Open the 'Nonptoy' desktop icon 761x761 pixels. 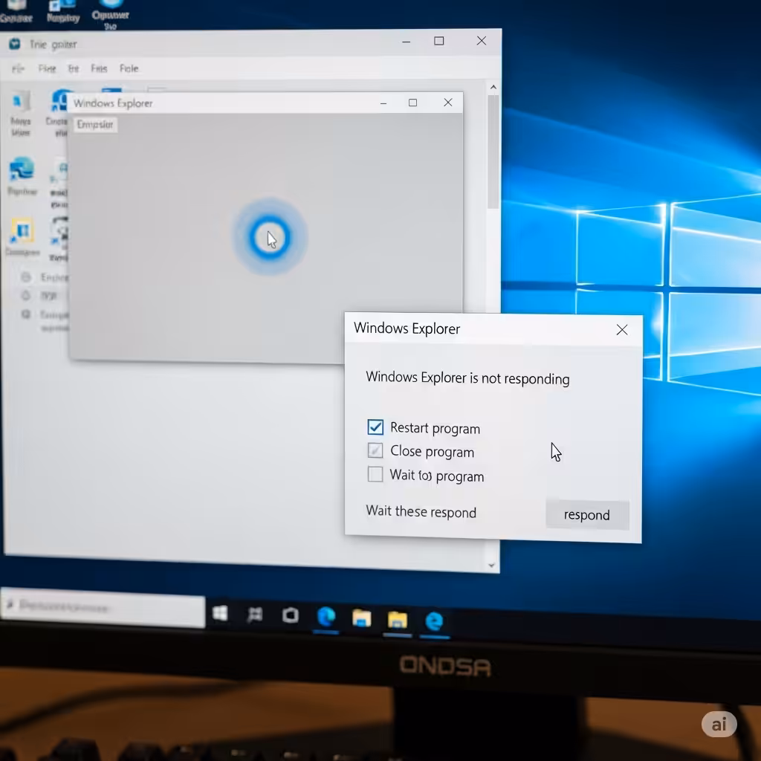pyautogui.click(x=62, y=11)
